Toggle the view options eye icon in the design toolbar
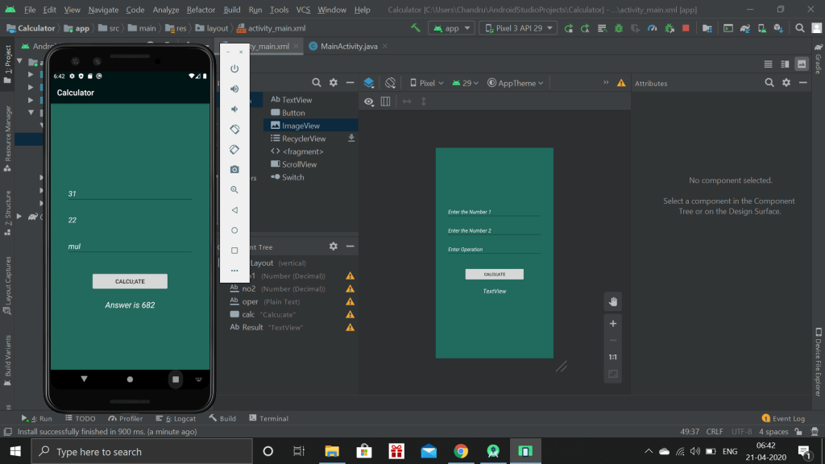This screenshot has width=825, height=464. (369, 101)
